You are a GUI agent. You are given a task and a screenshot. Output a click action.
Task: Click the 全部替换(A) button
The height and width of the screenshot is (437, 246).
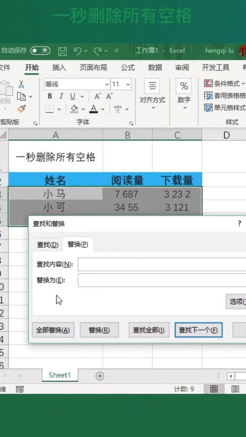pyautogui.click(x=53, y=330)
